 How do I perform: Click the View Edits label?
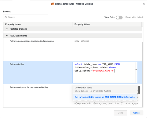[109, 17]
